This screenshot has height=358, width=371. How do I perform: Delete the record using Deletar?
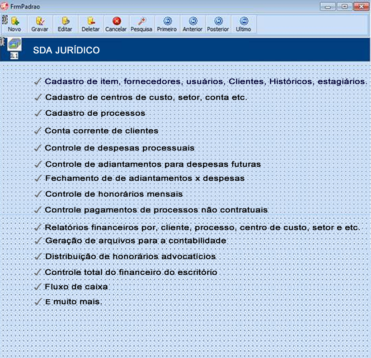(90, 24)
